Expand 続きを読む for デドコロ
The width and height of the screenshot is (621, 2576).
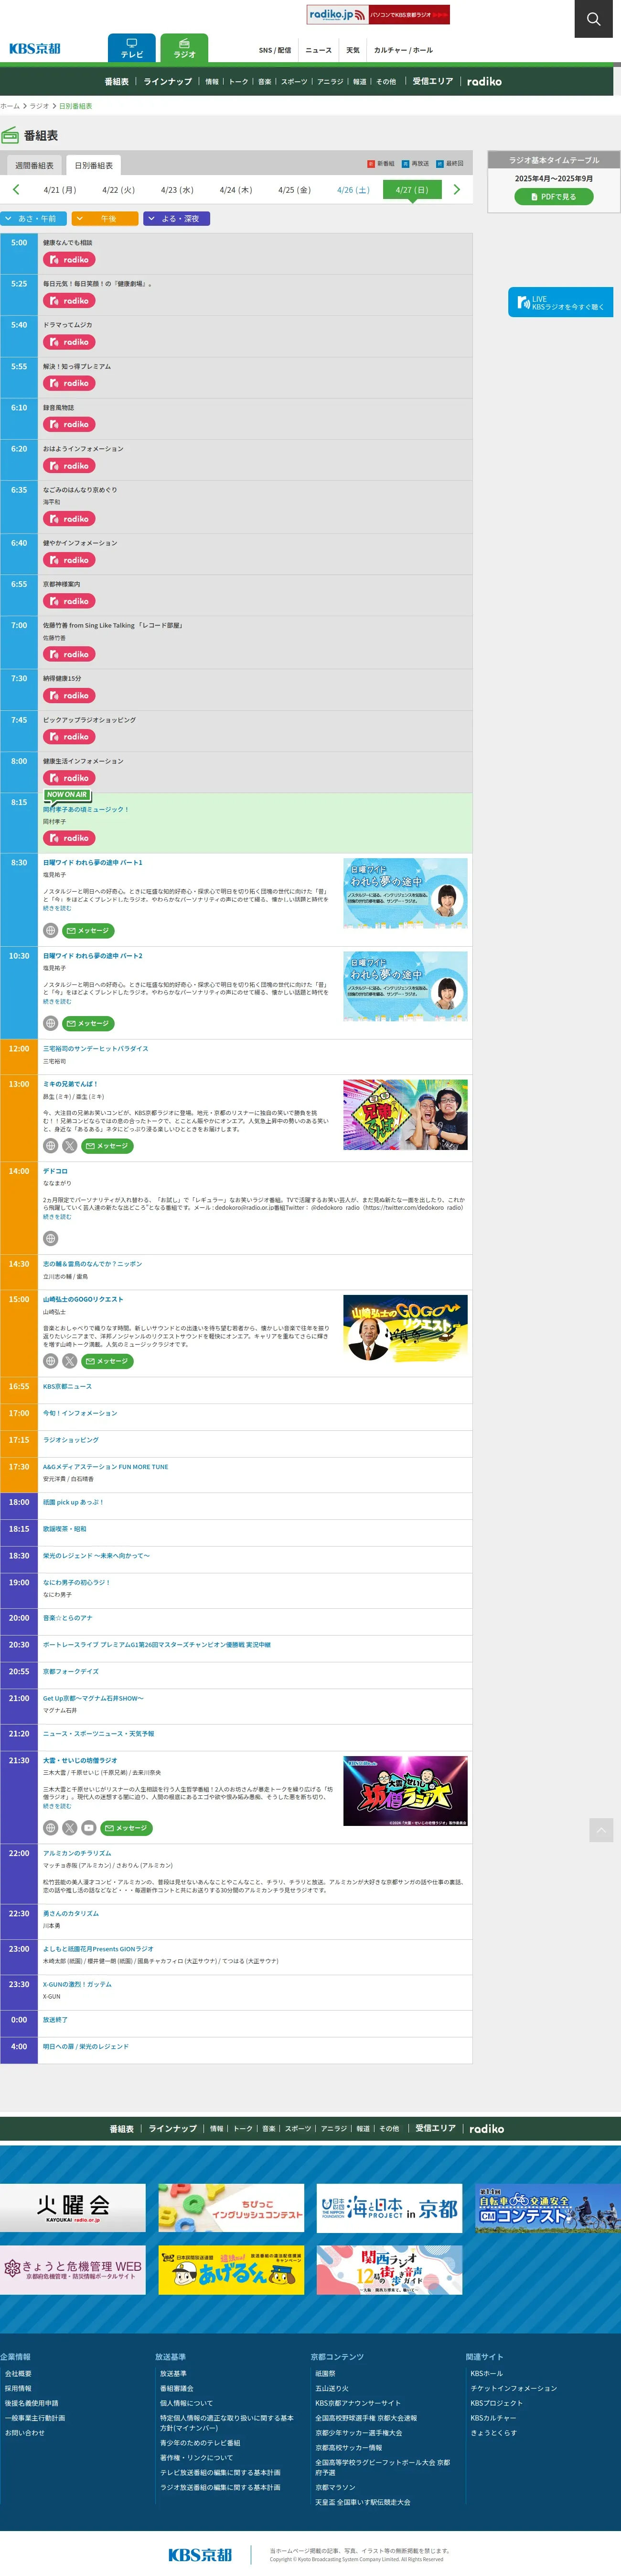click(x=57, y=1217)
